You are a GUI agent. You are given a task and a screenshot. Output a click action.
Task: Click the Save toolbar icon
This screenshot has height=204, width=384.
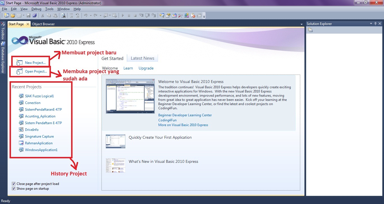click(x=28, y=15)
